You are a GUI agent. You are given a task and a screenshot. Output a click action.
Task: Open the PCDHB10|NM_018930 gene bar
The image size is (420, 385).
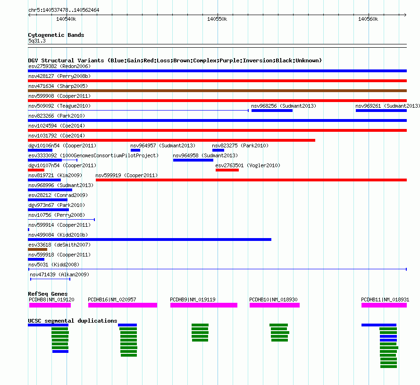[x=275, y=305]
